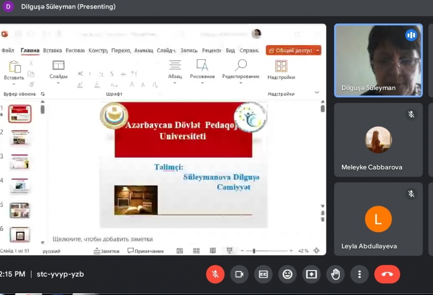Open the Надстройки add-ins icon
The width and height of the screenshot is (433, 295).
coord(281,66)
